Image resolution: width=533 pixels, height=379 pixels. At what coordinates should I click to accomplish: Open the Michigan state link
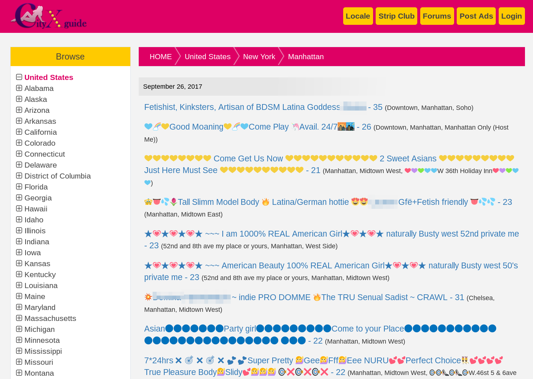pyautogui.click(x=39, y=329)
